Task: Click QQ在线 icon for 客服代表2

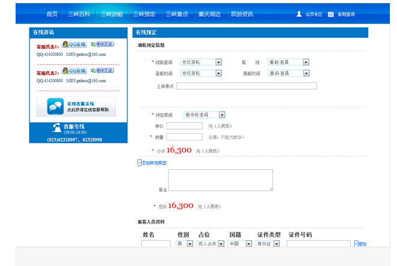Action: click(74, 71)
